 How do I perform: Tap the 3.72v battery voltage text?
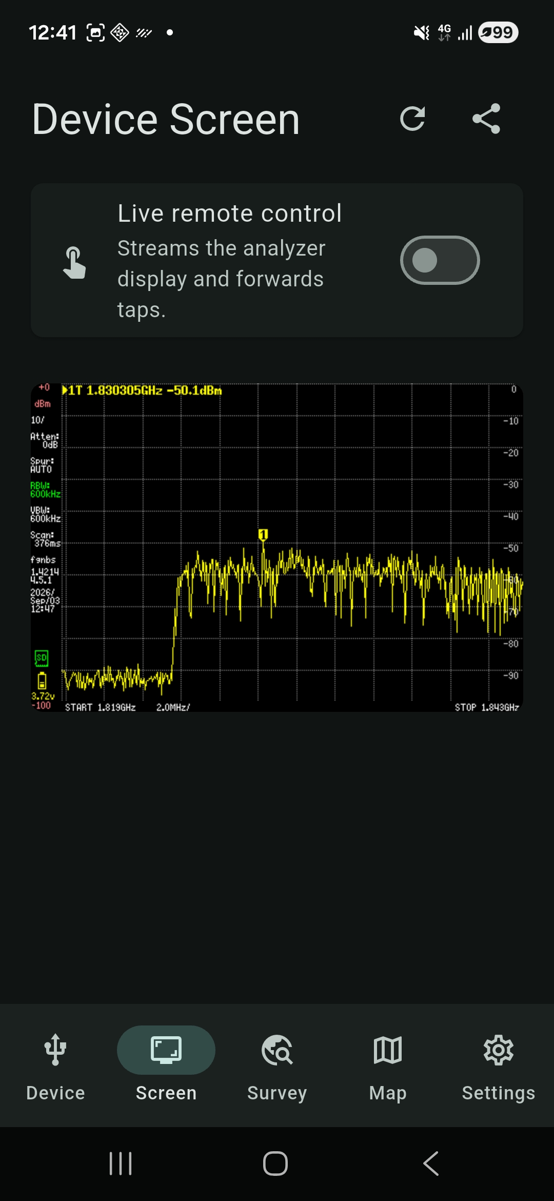tap(43, 696)
